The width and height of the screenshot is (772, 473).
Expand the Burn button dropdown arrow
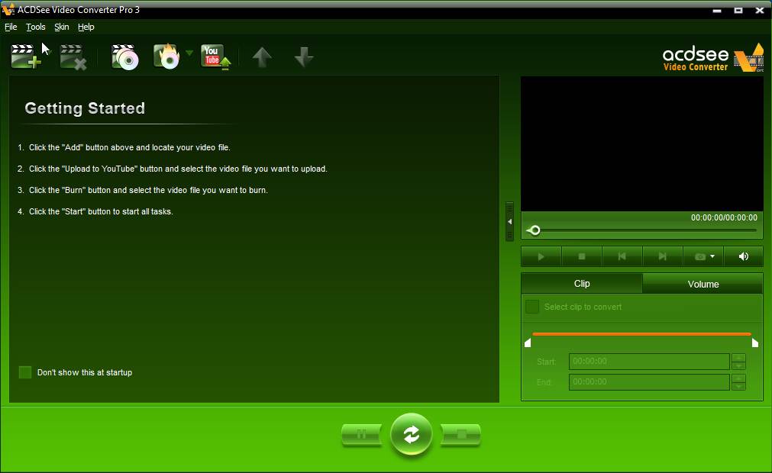point(189,53)
